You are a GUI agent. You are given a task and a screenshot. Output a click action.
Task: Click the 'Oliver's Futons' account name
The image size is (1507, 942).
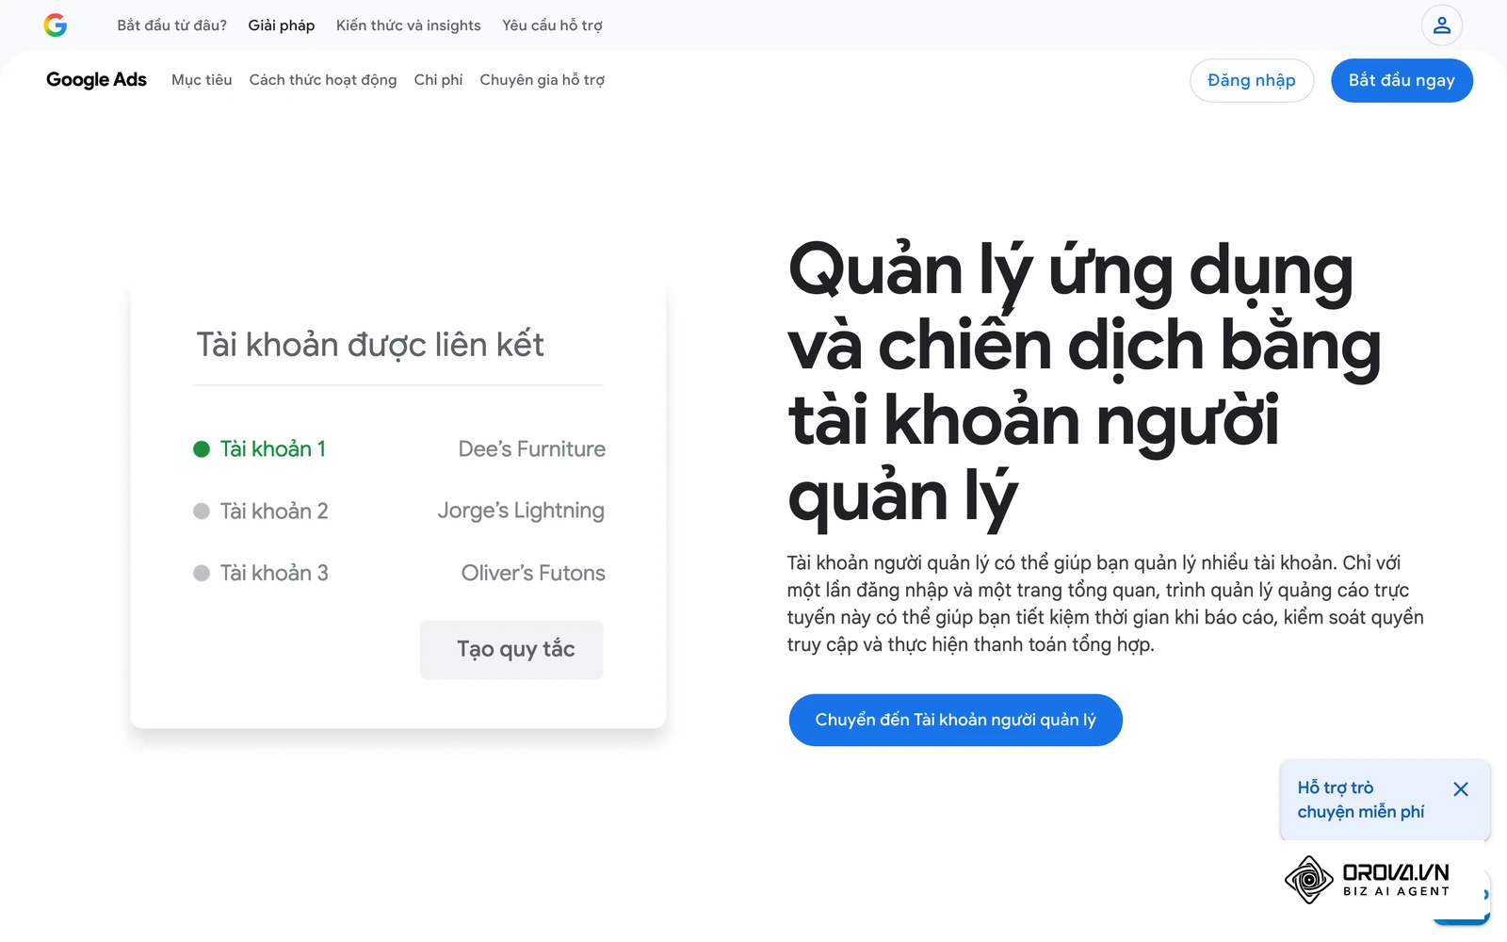click(533, 573)
